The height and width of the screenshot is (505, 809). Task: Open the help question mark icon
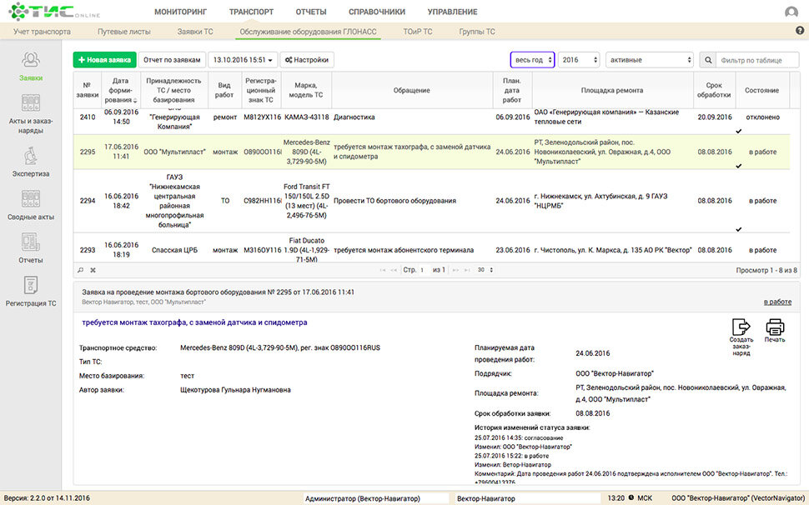(800, 31)
